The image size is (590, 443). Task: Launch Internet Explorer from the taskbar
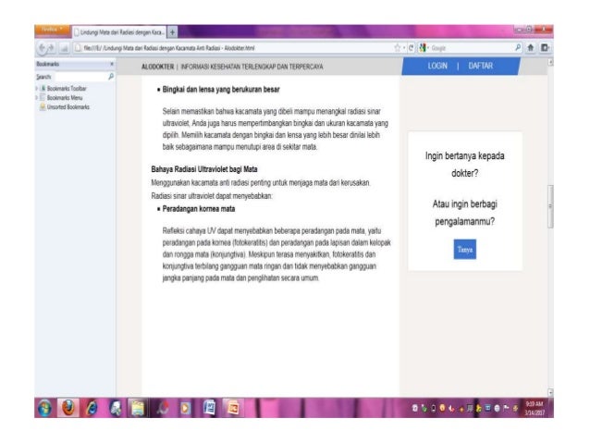pyautogui.click(x=92, y=408)
